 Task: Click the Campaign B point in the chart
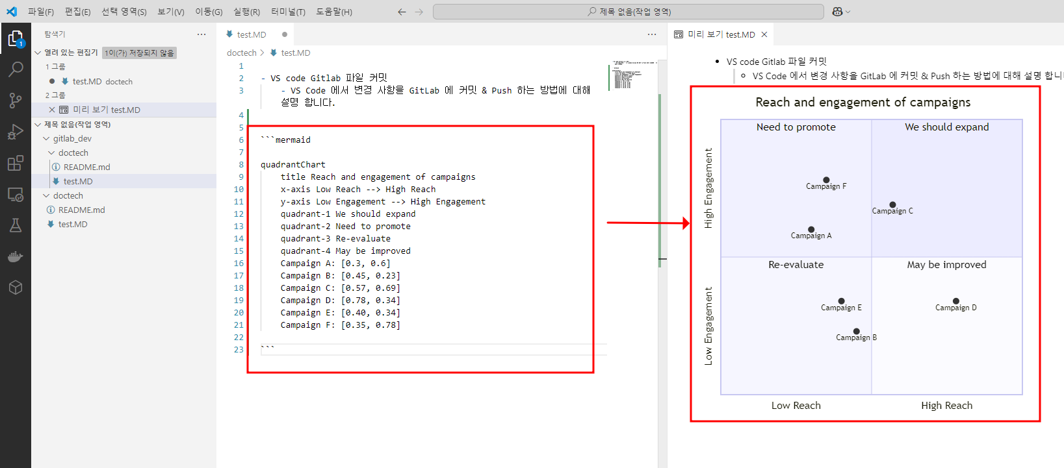point(856,331)
